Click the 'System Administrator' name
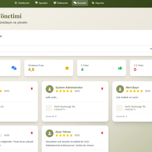152x152 pixels. (x=69, y=88)
